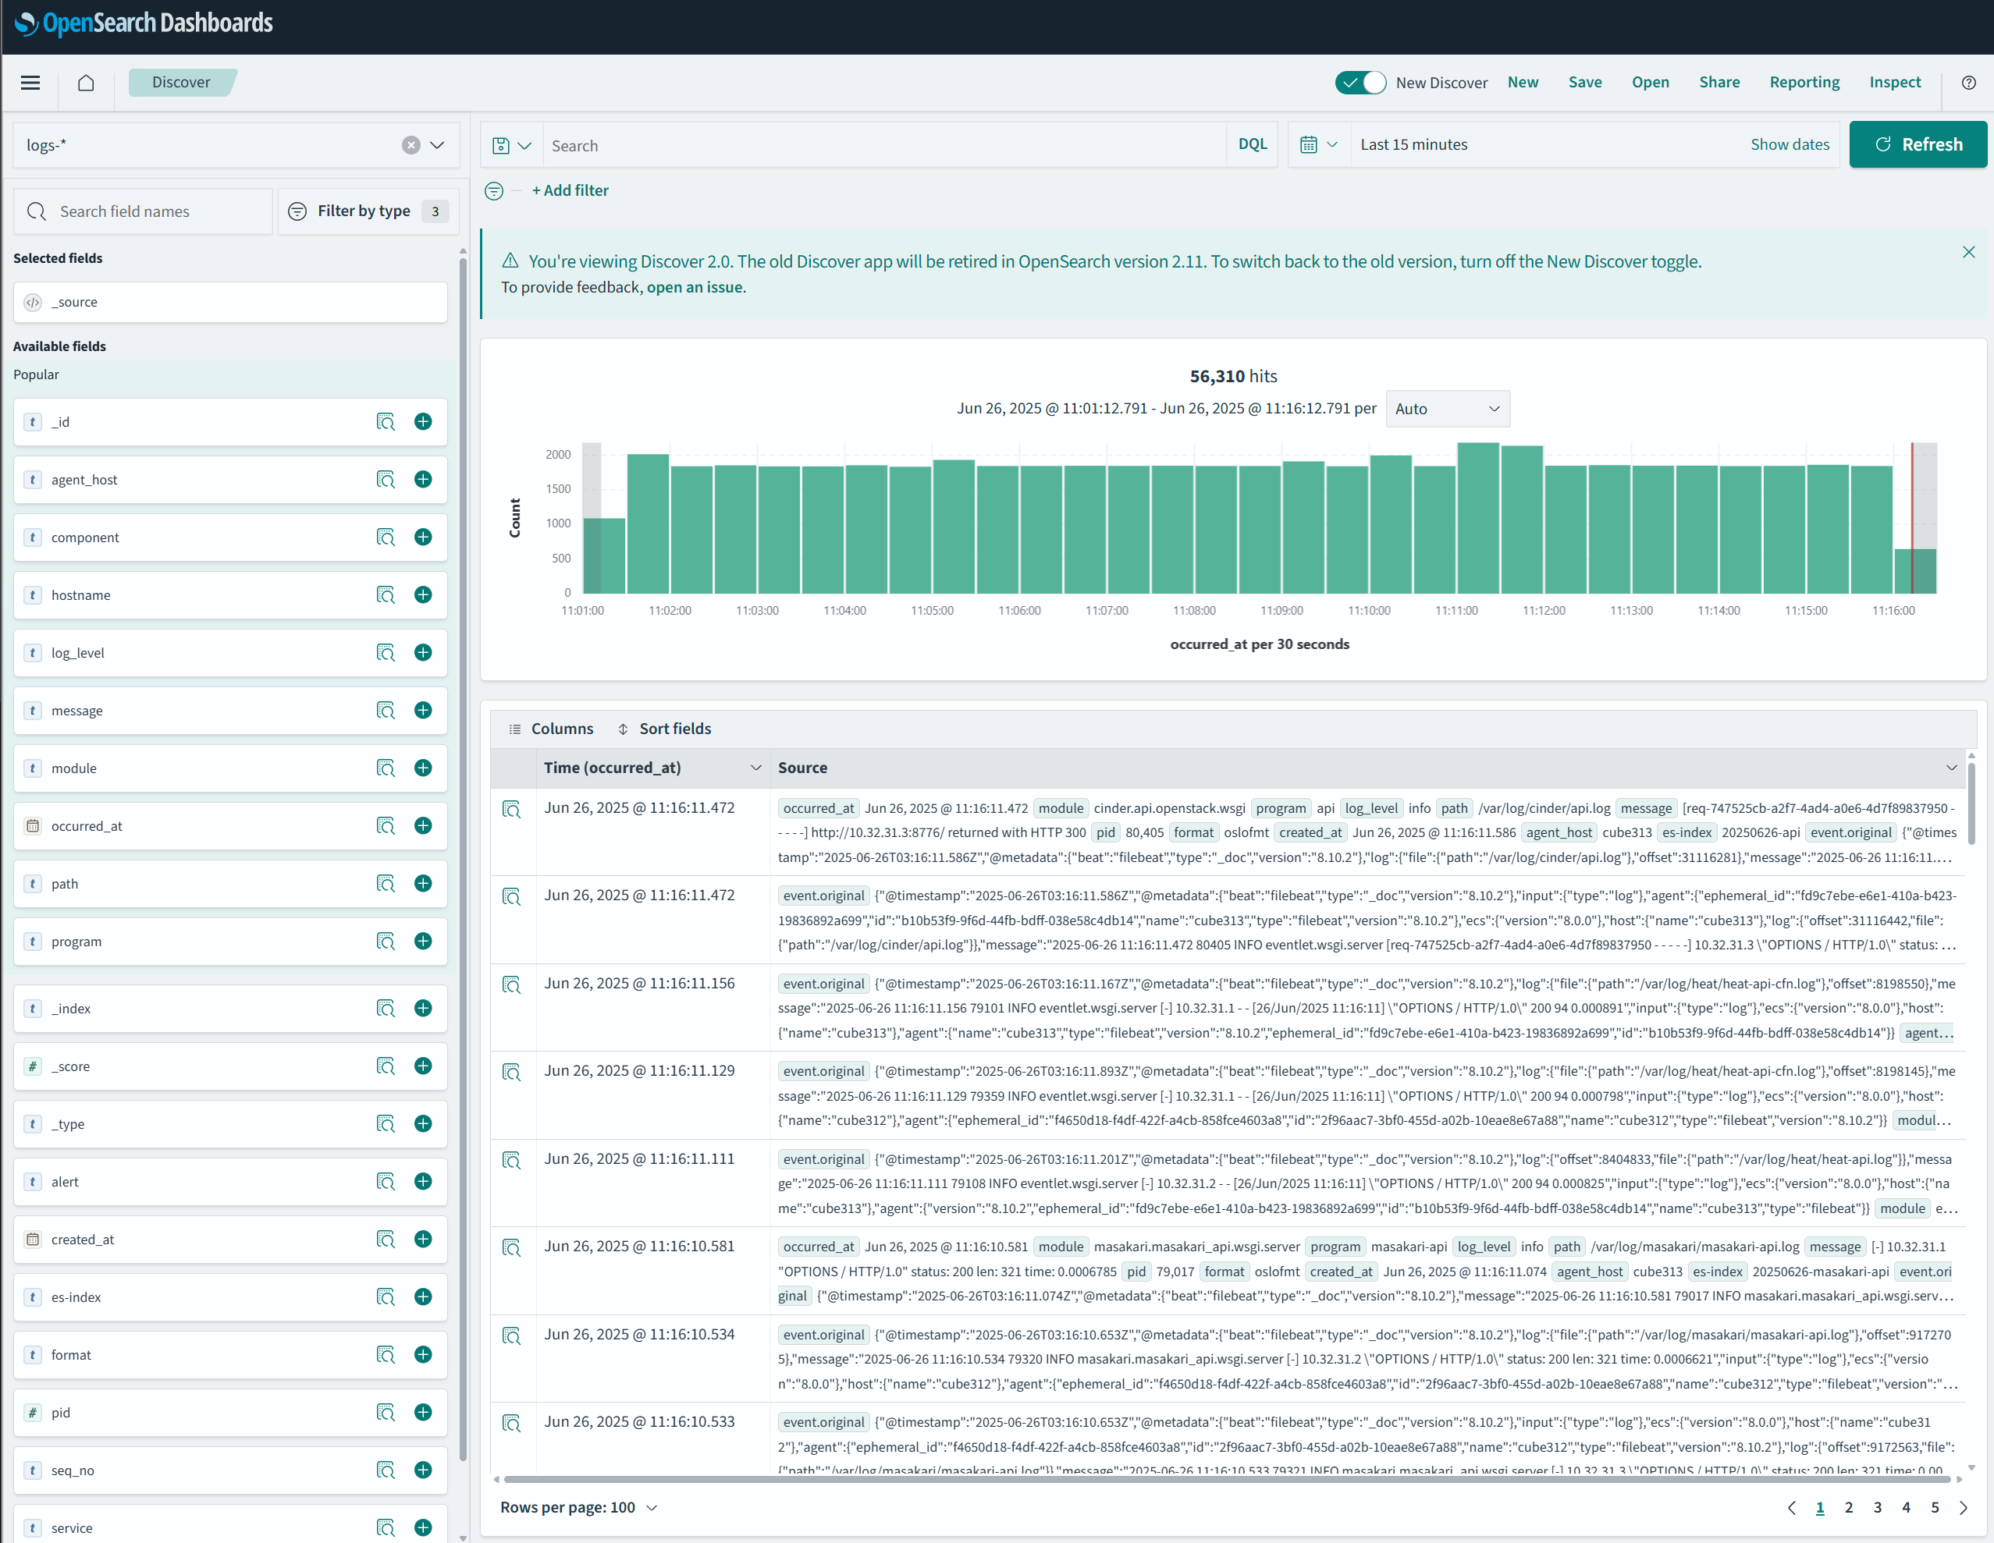
Task: Click Share in the top menu
Action: click(1719, 83)
